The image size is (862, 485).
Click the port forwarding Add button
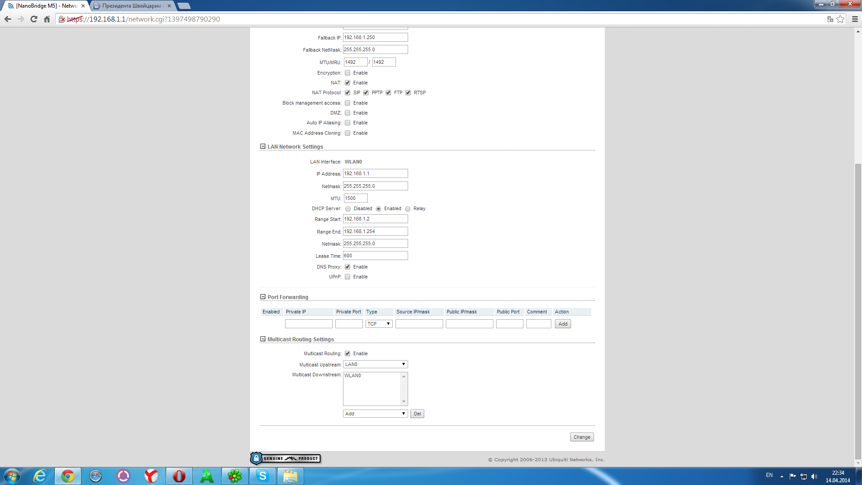(563, 324)
